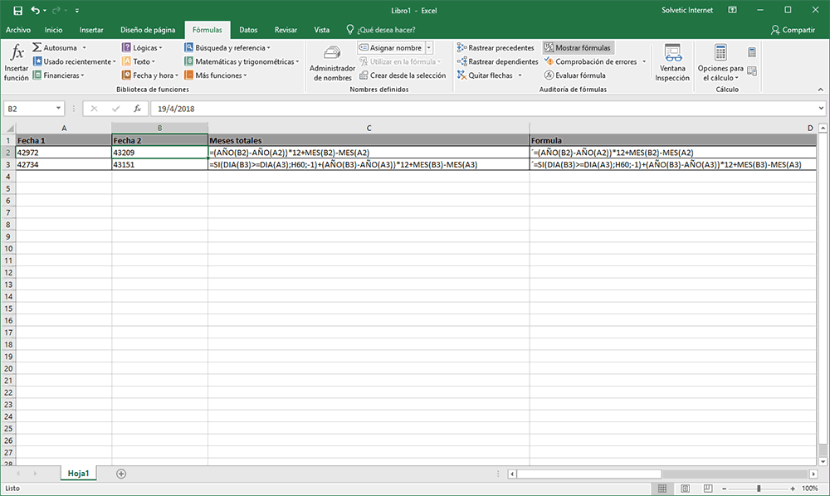Open Texto functions list
Screen dimensions: 830x496
pyautogui.click(x=138, y=61)
